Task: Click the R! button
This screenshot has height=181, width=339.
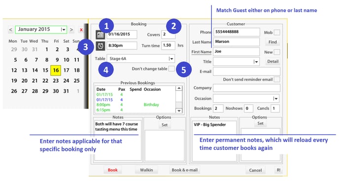Action: [278, 170]
